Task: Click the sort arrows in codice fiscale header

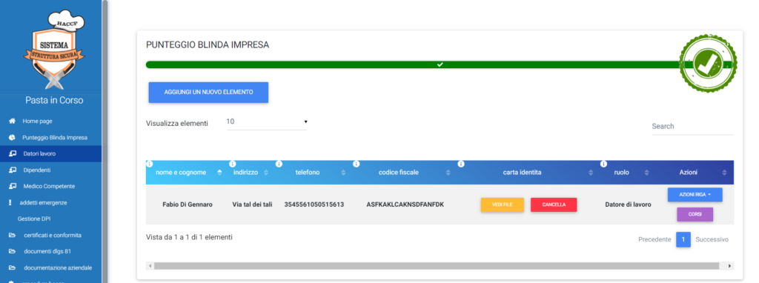Action: click(x=448, y=173)
